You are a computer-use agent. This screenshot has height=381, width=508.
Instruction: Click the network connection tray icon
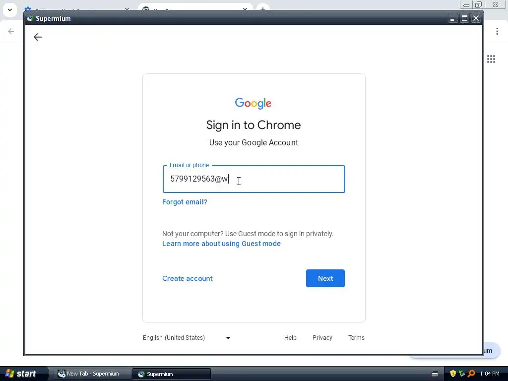[x=462, y=374]
